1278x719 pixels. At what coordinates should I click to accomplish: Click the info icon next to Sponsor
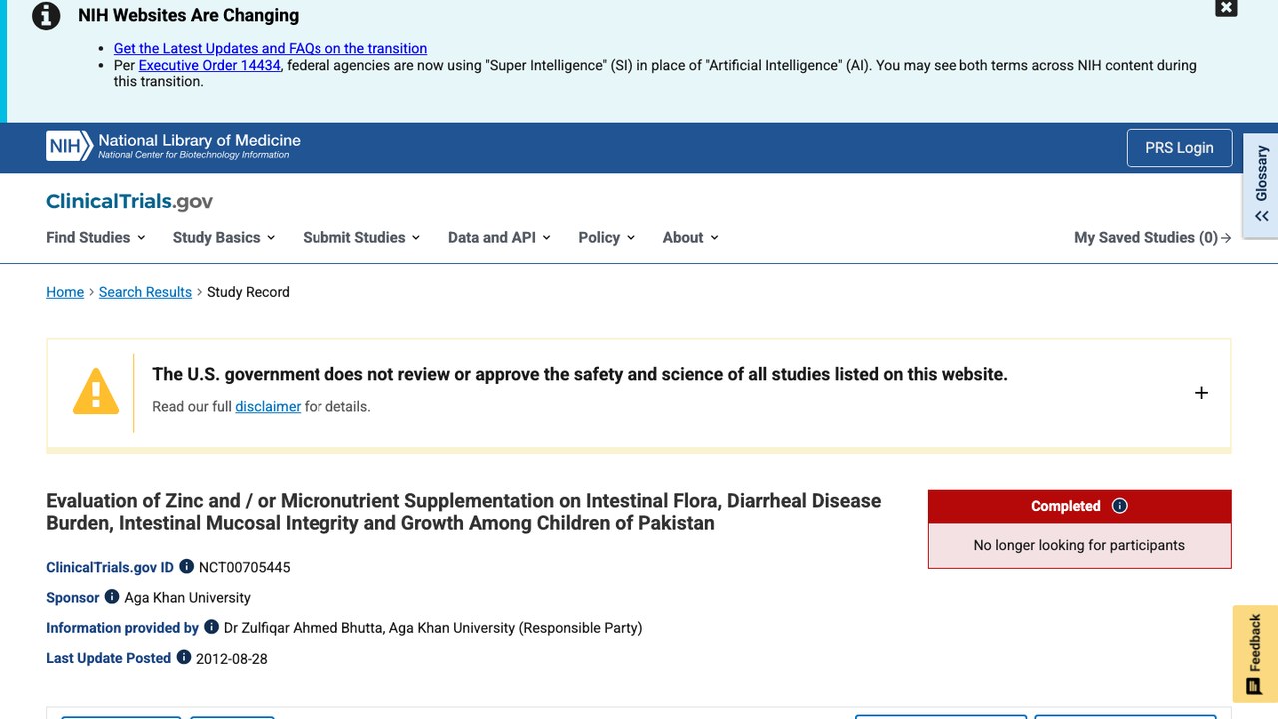[x=112, y=597]
